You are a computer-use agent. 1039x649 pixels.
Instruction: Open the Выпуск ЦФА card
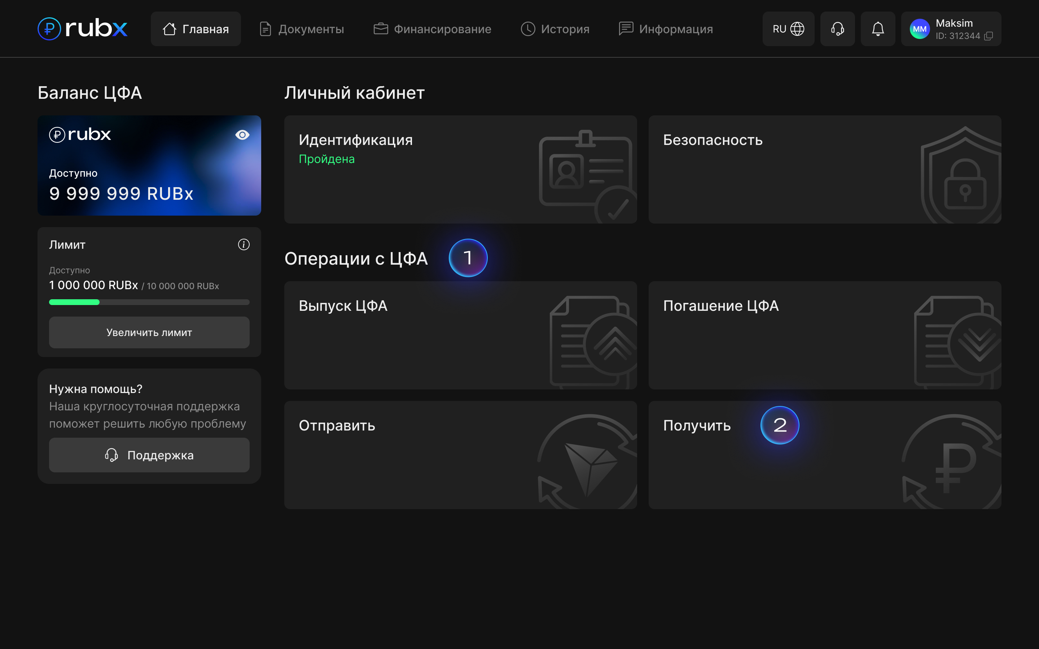[460, 335]
